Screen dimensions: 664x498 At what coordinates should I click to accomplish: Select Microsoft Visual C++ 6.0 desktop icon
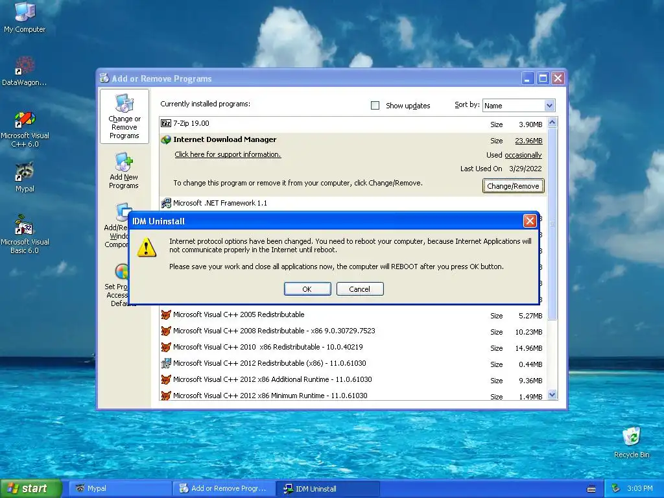(25, 129)
